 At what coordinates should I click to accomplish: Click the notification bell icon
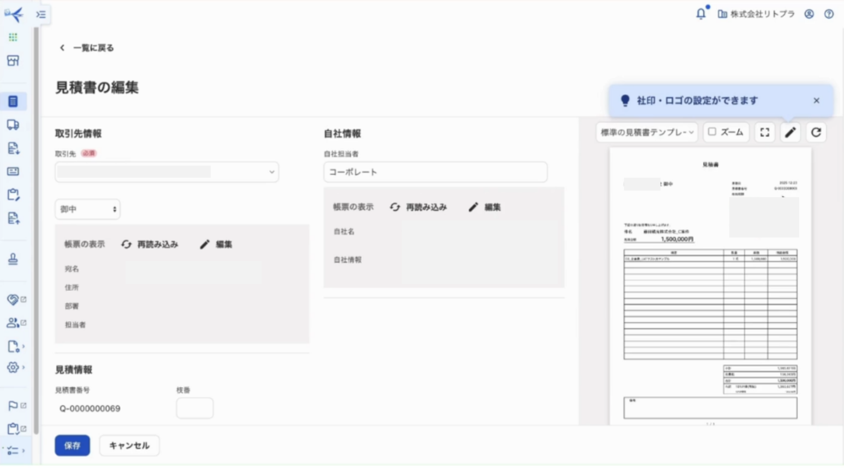(x=701, y=14)
